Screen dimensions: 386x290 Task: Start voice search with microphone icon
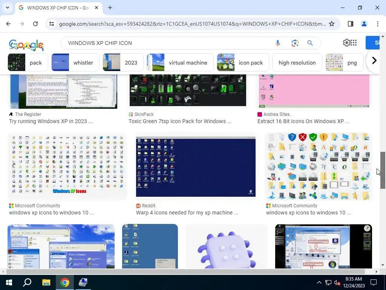coord(278,43)
